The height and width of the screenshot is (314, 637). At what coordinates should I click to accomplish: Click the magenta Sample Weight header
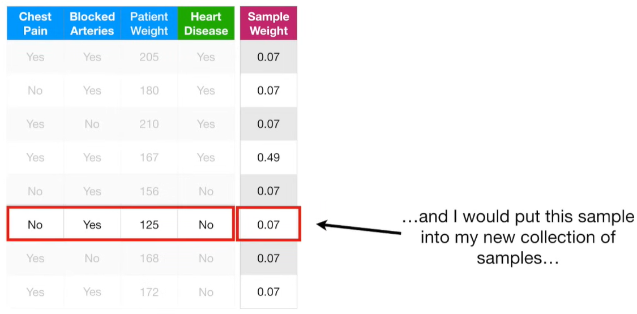coord(268,24)
